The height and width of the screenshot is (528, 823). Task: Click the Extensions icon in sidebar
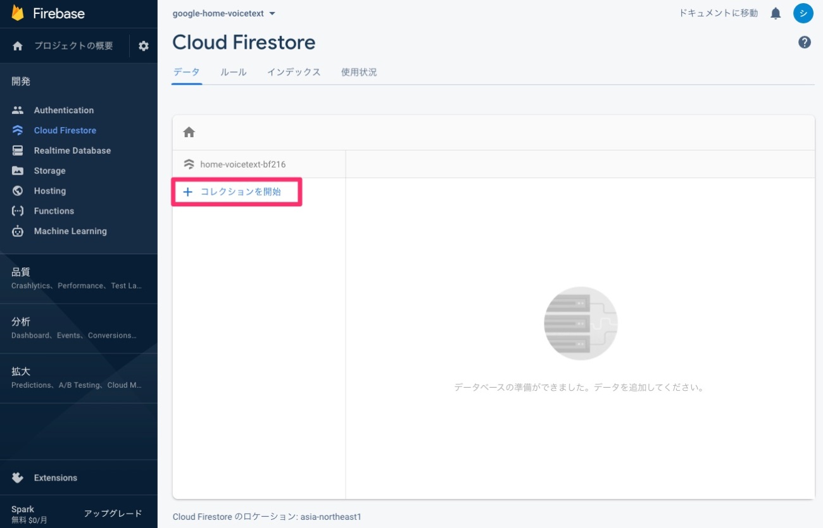(x=18, y=477)
